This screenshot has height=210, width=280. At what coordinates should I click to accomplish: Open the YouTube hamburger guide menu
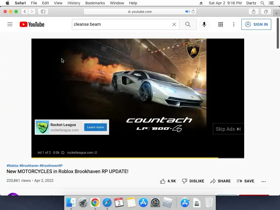[10, 24]
